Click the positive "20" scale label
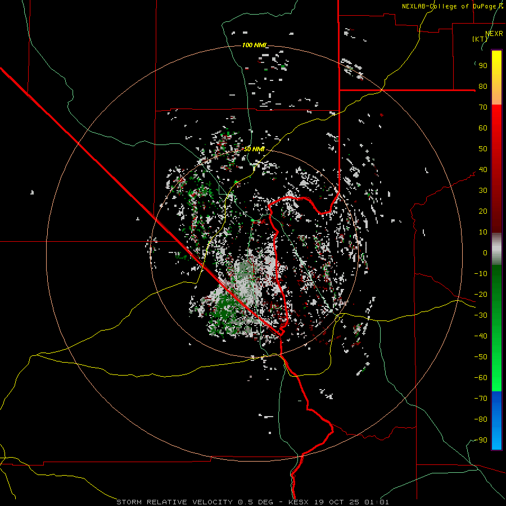 [483, 211]
